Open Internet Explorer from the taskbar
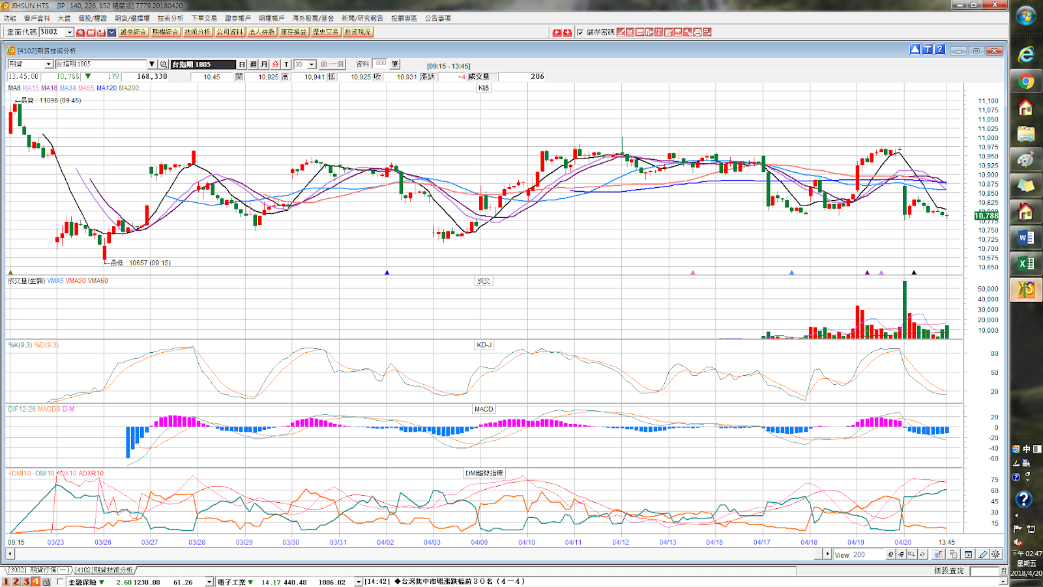 pyautogui.click(x=1026, y=55)
